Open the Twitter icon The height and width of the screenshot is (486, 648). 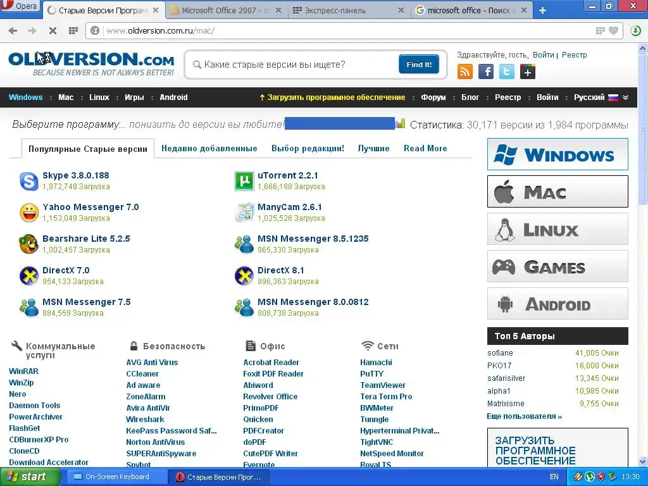point(507,72)
